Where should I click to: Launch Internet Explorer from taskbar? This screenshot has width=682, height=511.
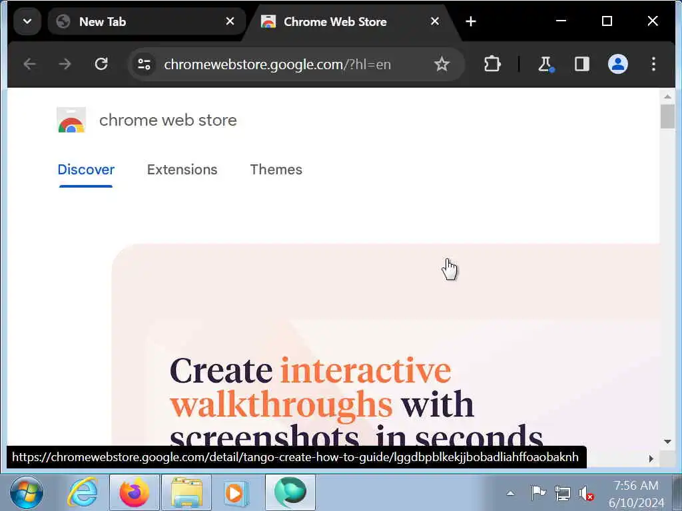83,493
